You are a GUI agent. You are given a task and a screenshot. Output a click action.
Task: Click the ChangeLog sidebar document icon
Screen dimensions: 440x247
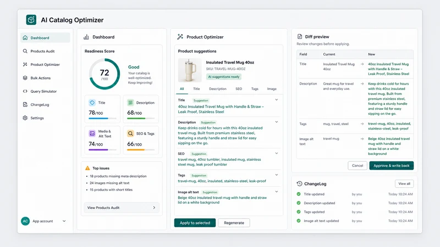[25, 104]
